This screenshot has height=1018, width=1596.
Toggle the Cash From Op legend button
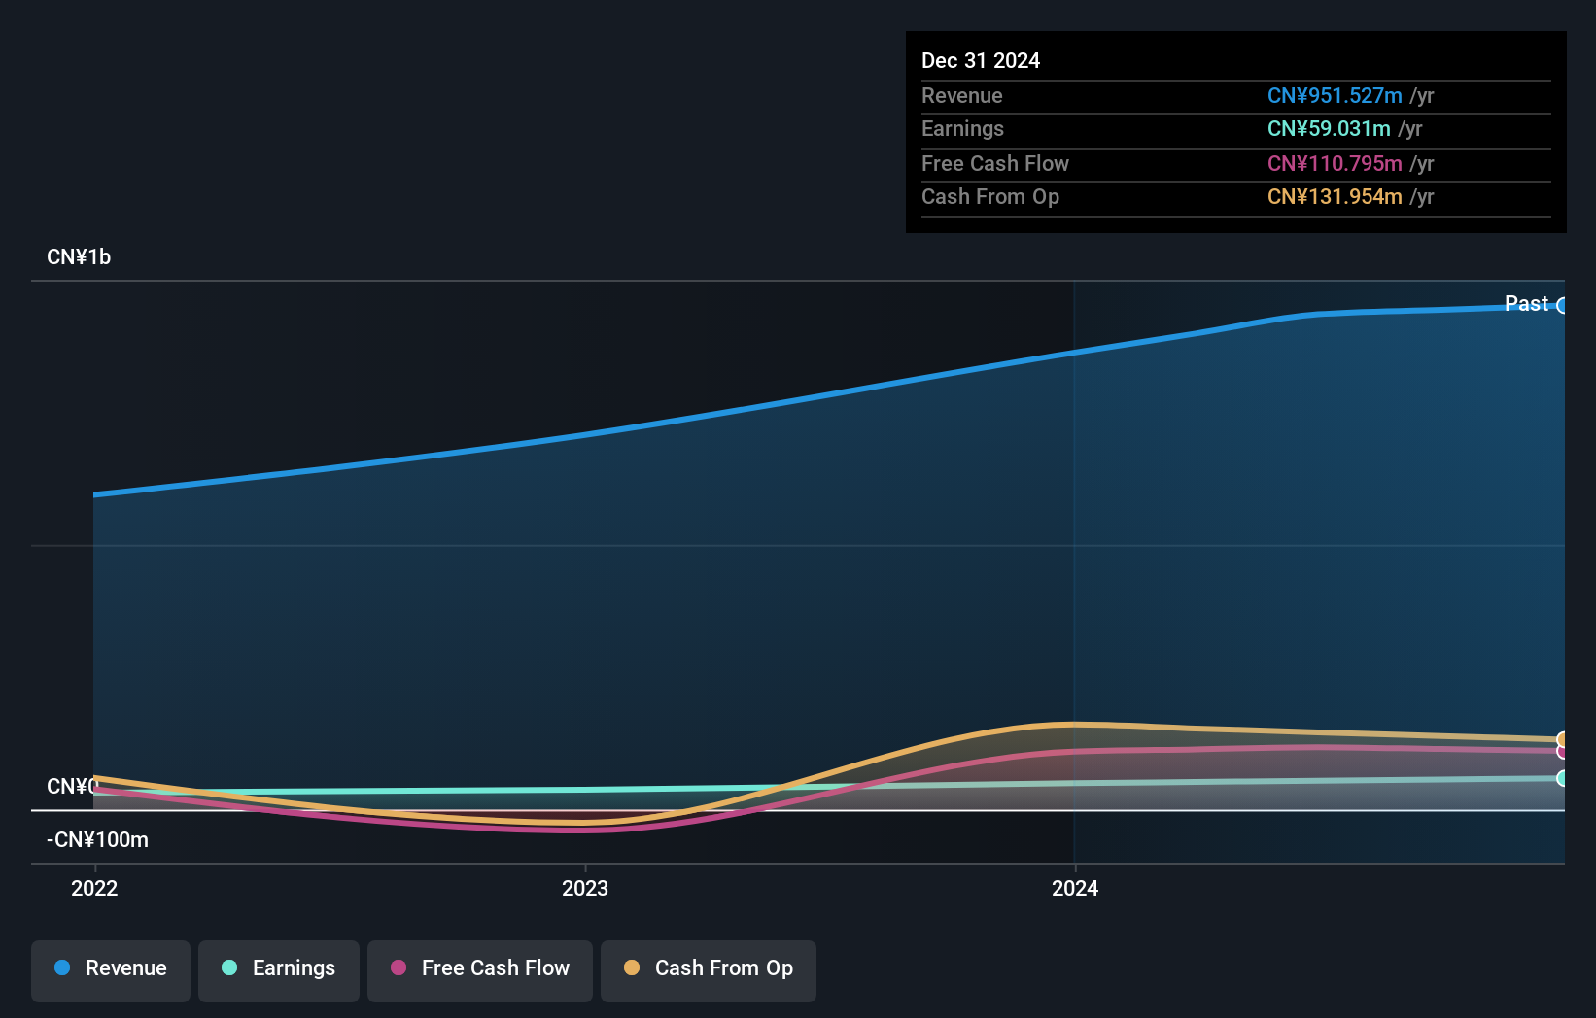point(709,970)
